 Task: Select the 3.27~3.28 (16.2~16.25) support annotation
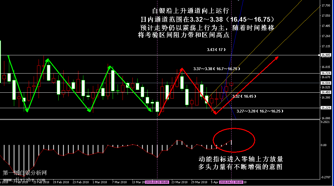tap(260, 111)
